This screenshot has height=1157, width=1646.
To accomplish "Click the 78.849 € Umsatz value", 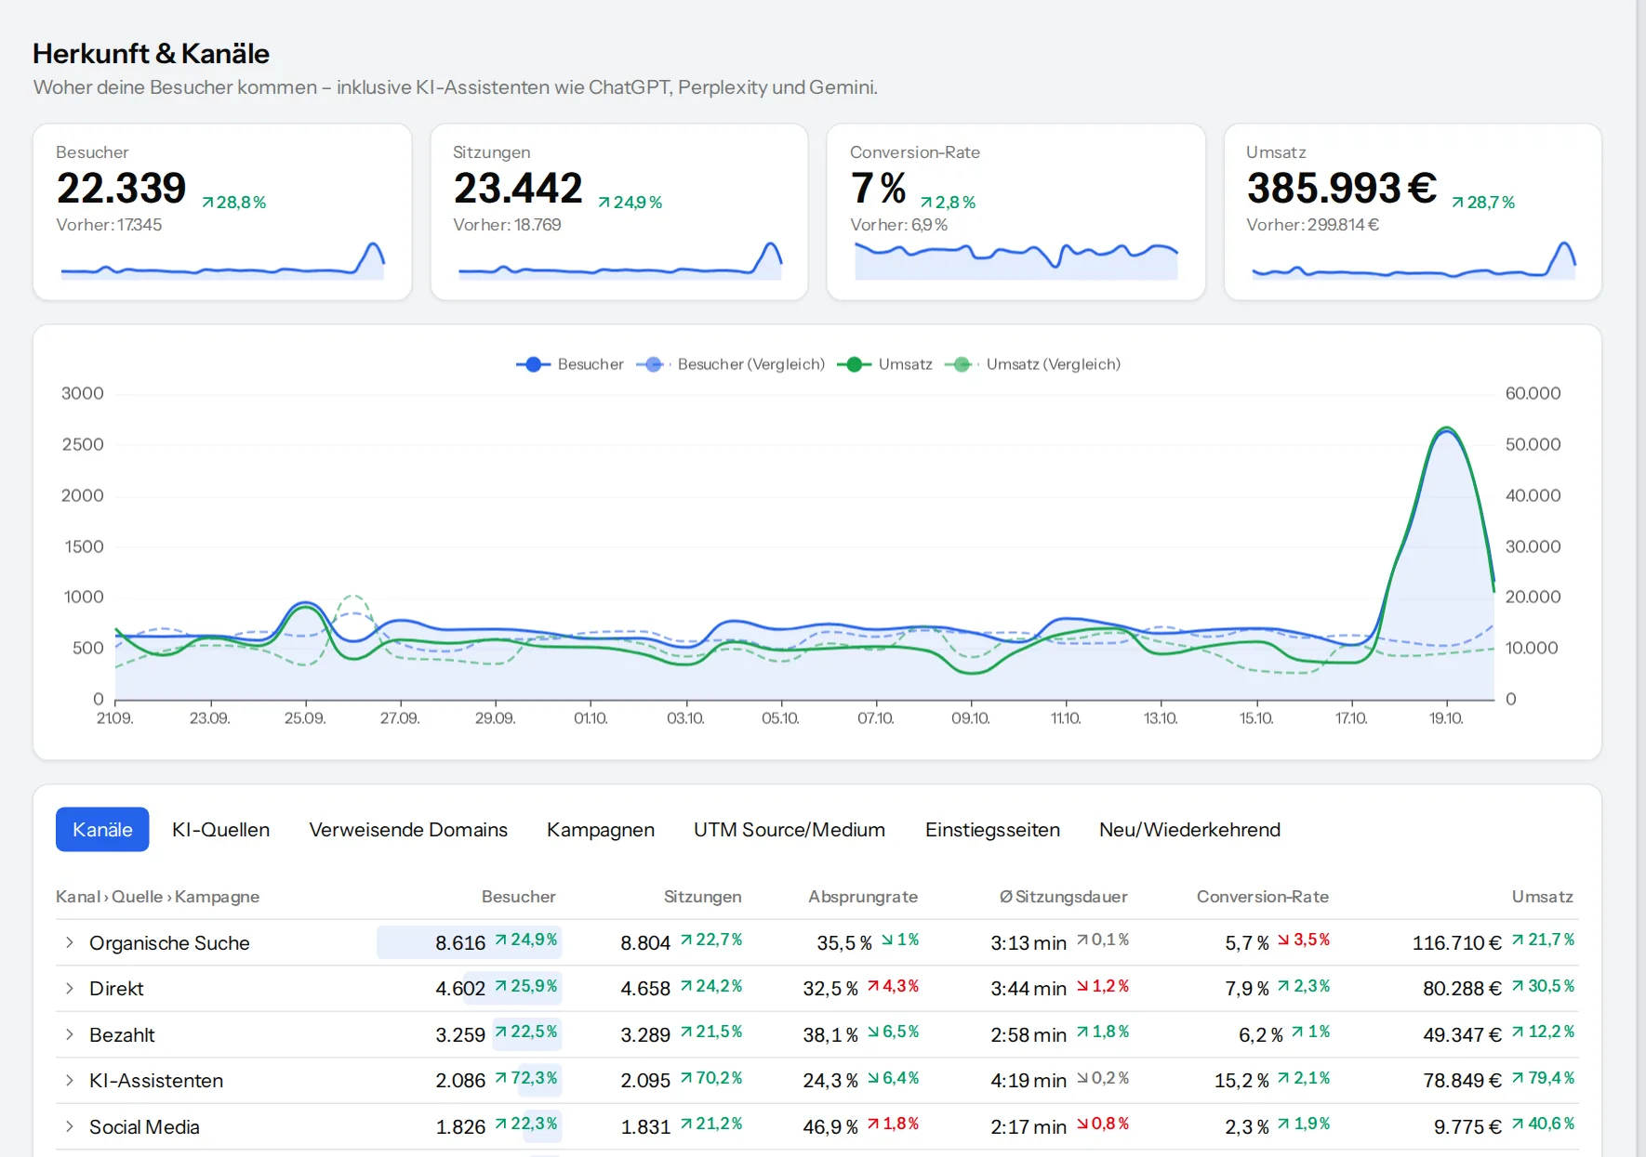I will pyautogui.click(x=1462, y=1080).
